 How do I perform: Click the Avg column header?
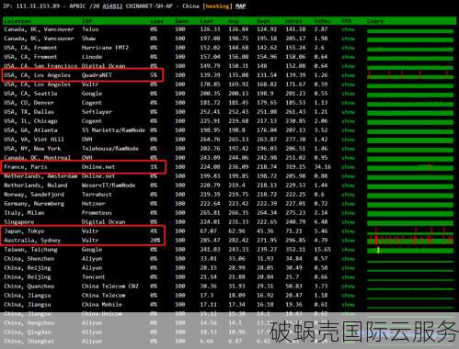coord(234,21)
